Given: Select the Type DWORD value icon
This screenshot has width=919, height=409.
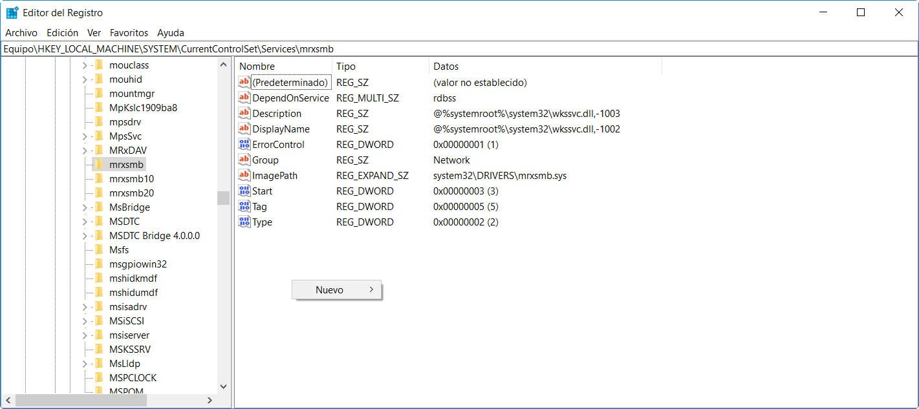Looking at the screenshot, I should tap(244, 222).
